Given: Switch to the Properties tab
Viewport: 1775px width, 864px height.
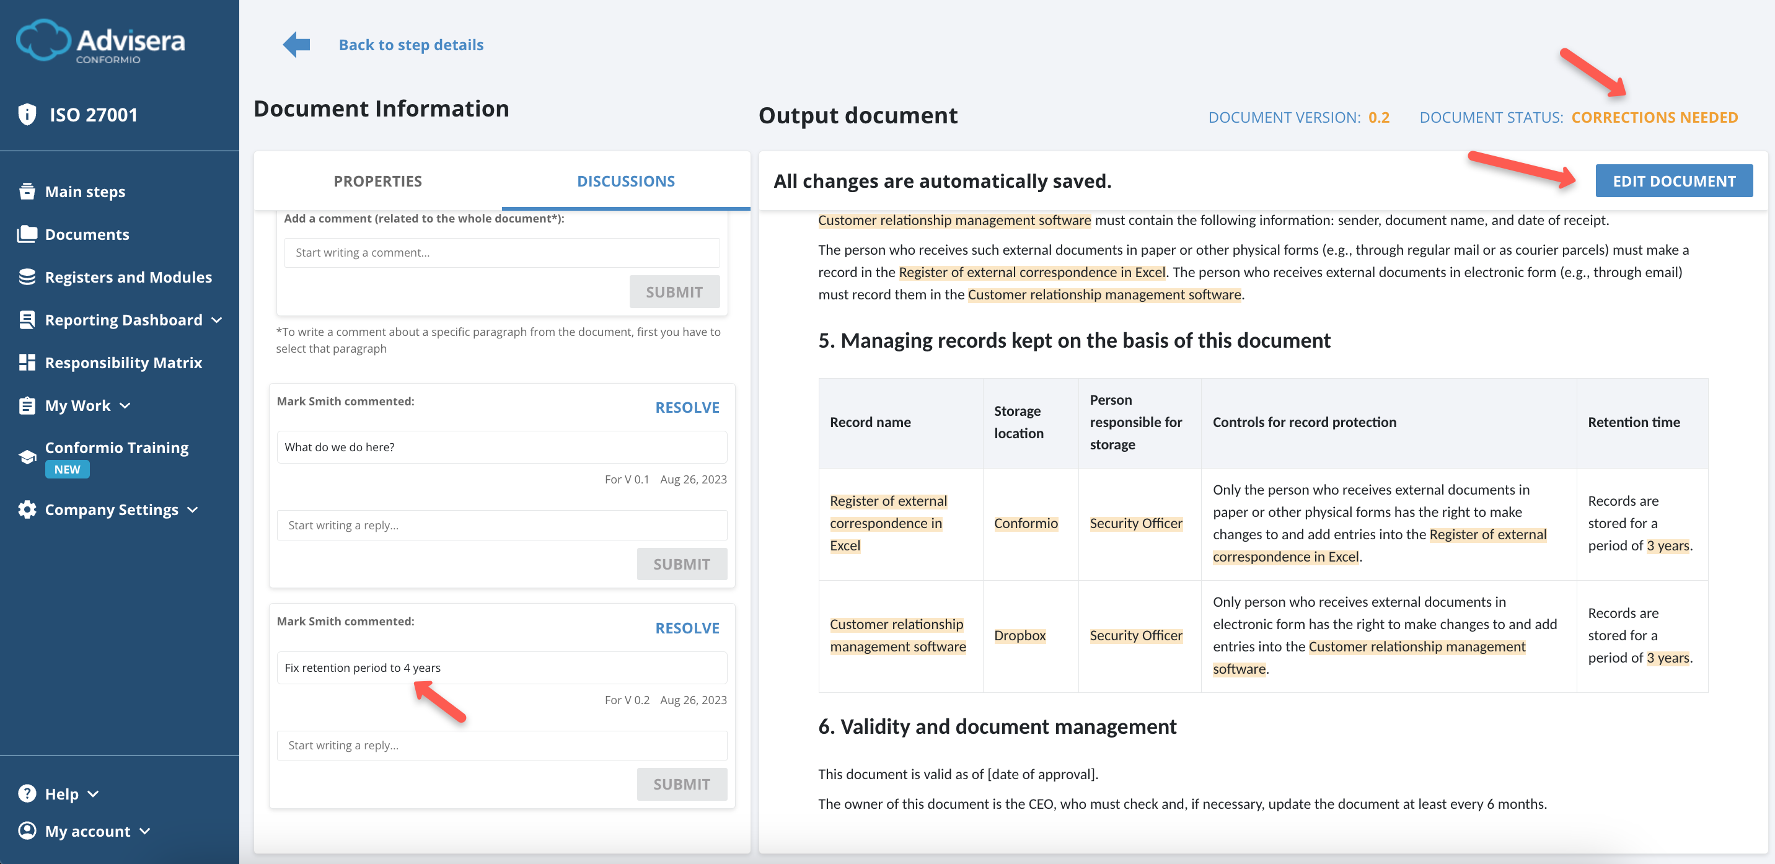Looking at the screenshot, I should click(x=377, y=180).
